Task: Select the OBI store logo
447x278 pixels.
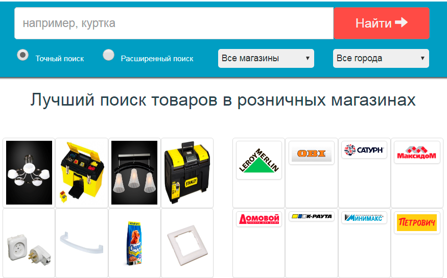Action: pyautogui.click(x=312, y=153)
